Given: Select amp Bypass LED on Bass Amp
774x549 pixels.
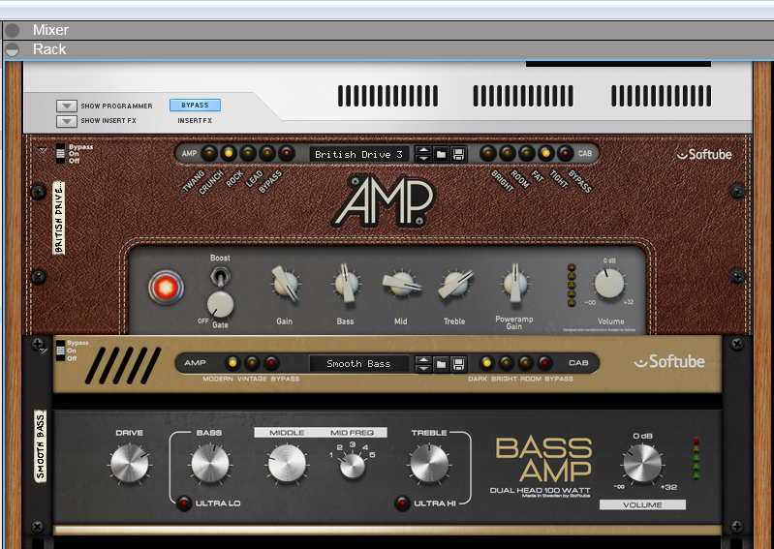Looking at the screenshot, I should pyautogui.click(x=271, y=363).
